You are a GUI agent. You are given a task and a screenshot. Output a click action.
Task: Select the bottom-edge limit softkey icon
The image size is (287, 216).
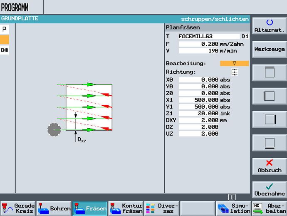pyautogui.click(x=270, y=143)
